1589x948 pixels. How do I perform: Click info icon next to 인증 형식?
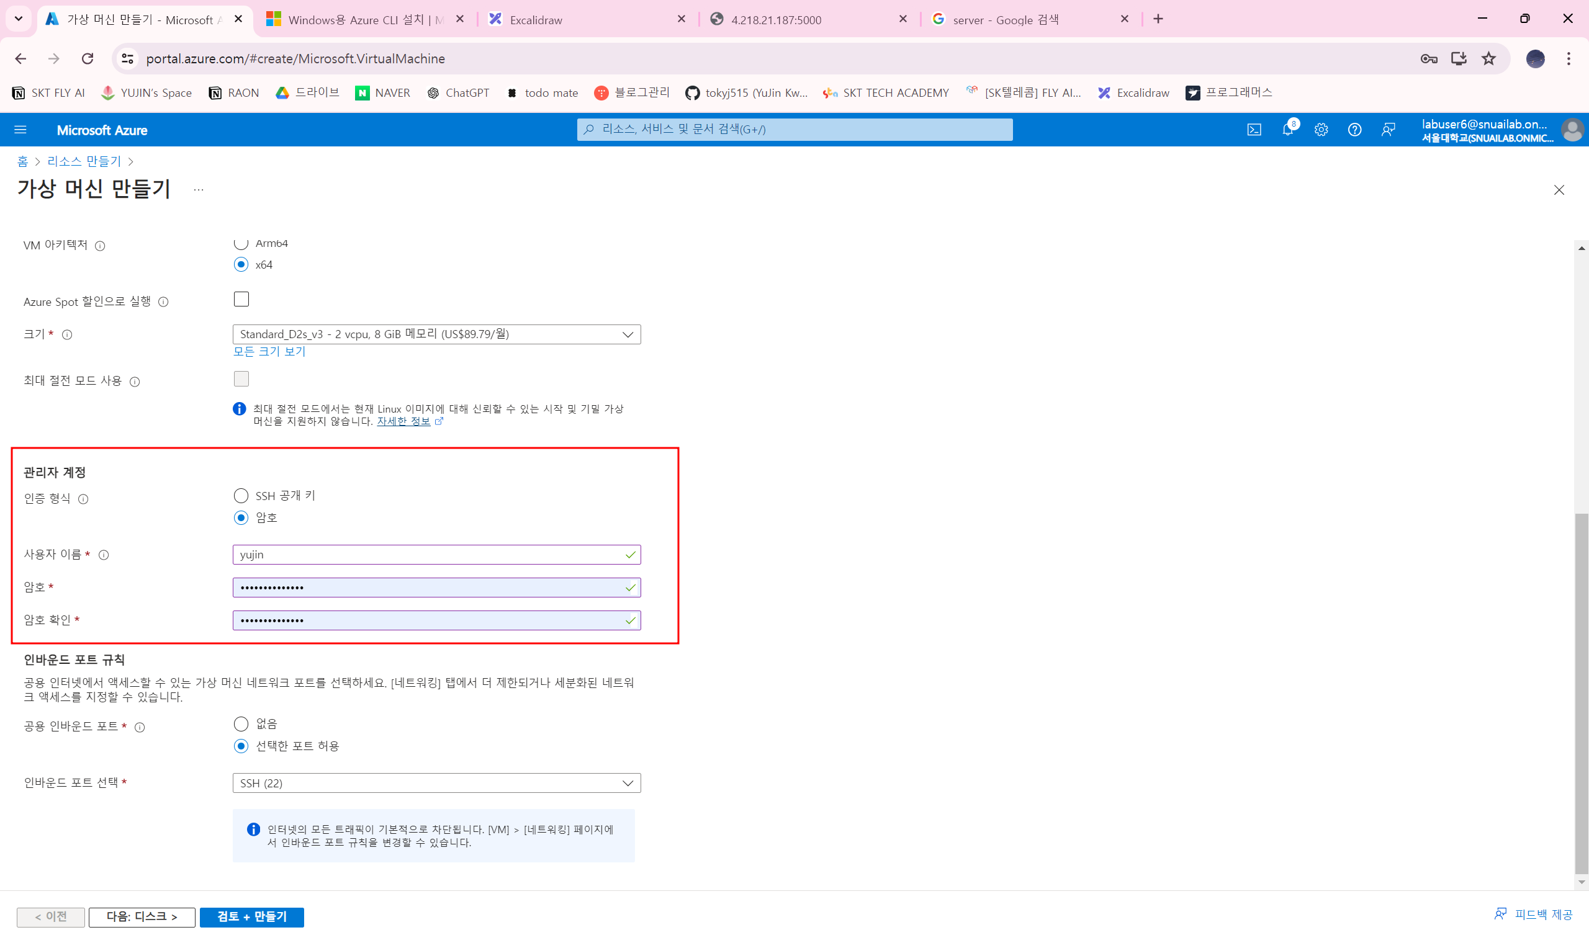pos(83,499)
